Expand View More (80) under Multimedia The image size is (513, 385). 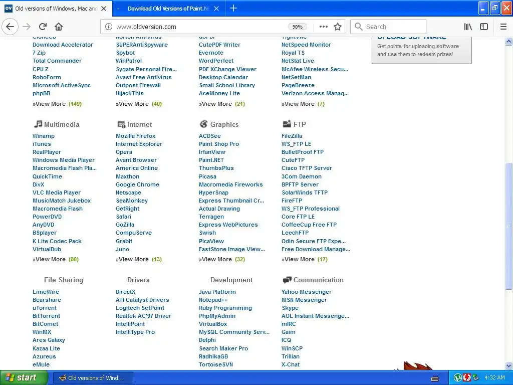56,259
